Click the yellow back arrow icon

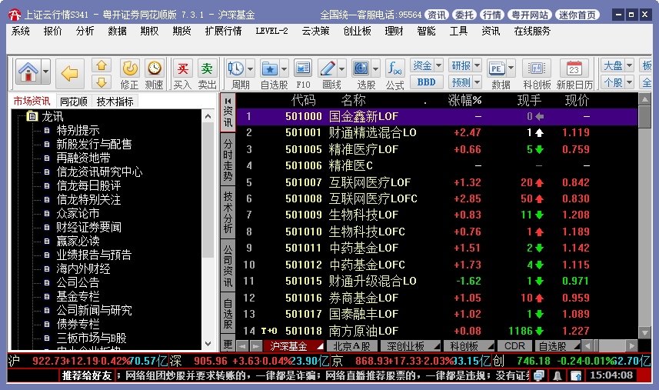pos(69,74)
